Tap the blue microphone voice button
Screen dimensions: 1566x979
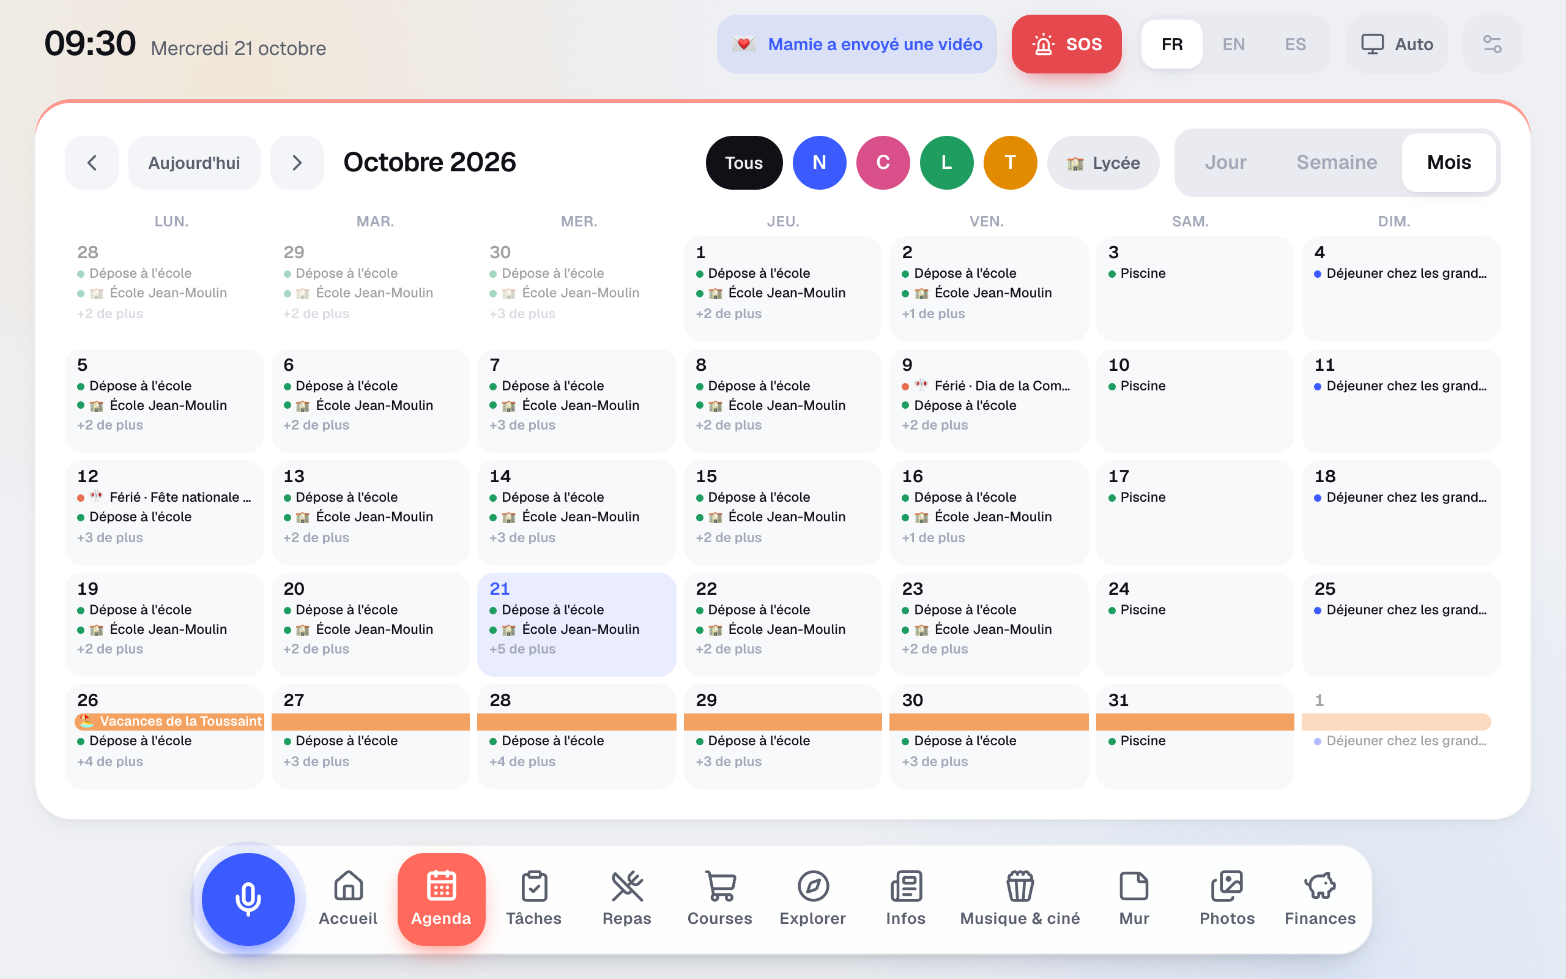pyautogui.click(x=248, y=899)
